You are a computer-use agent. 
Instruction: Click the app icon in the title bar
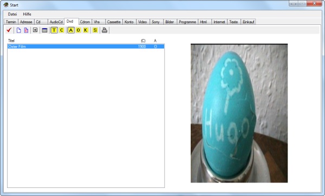[6, 5]
